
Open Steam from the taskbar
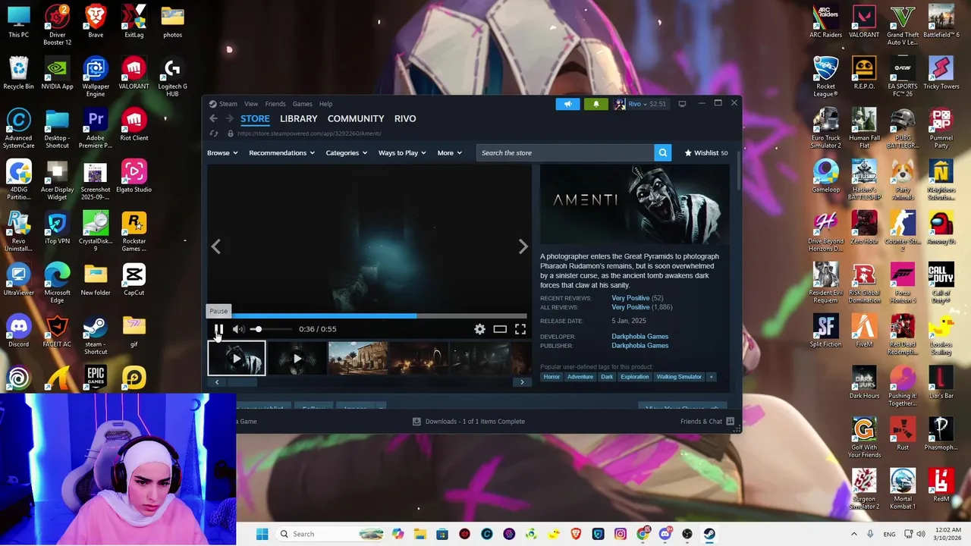coord(709,534)
